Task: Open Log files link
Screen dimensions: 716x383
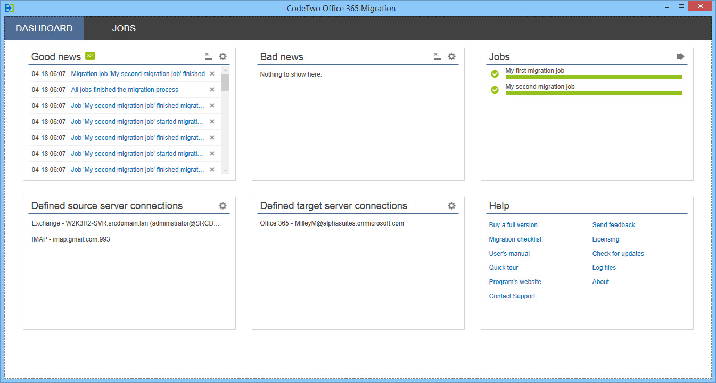Action: [604, 268]
